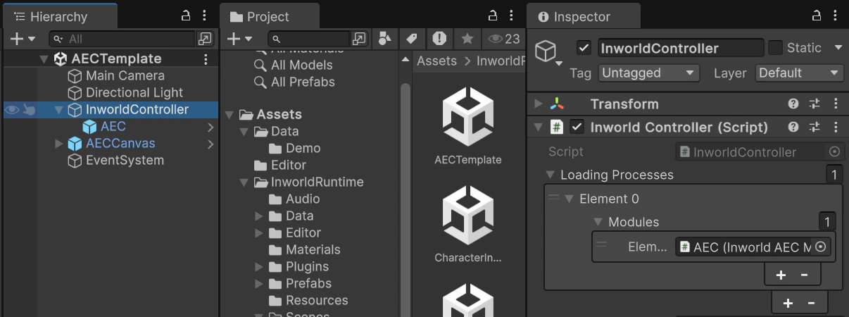Select the All Models saved search

(x=302, y=65)
